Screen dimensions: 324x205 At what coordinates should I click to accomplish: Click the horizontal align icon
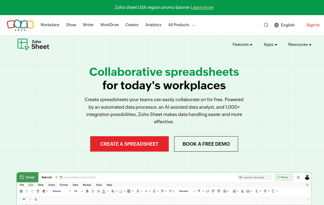(138, 191)
